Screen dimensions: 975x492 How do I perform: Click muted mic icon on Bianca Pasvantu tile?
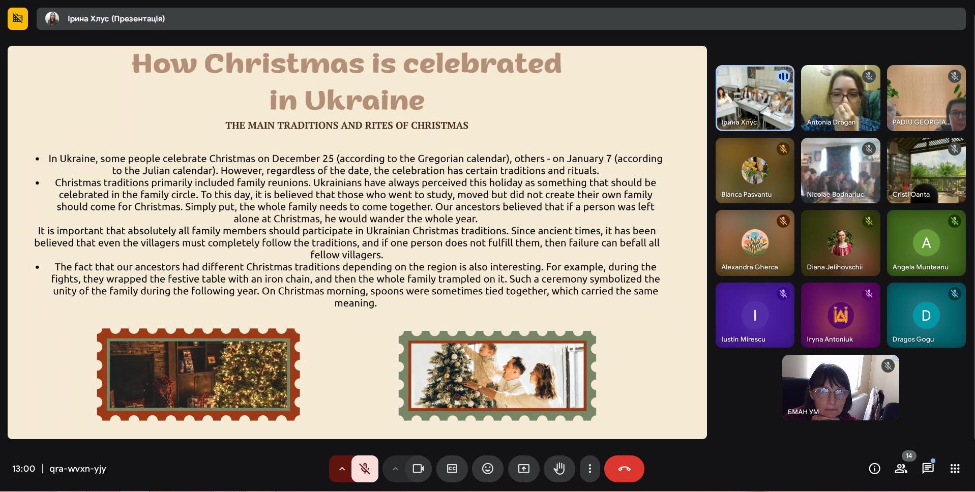783,149
